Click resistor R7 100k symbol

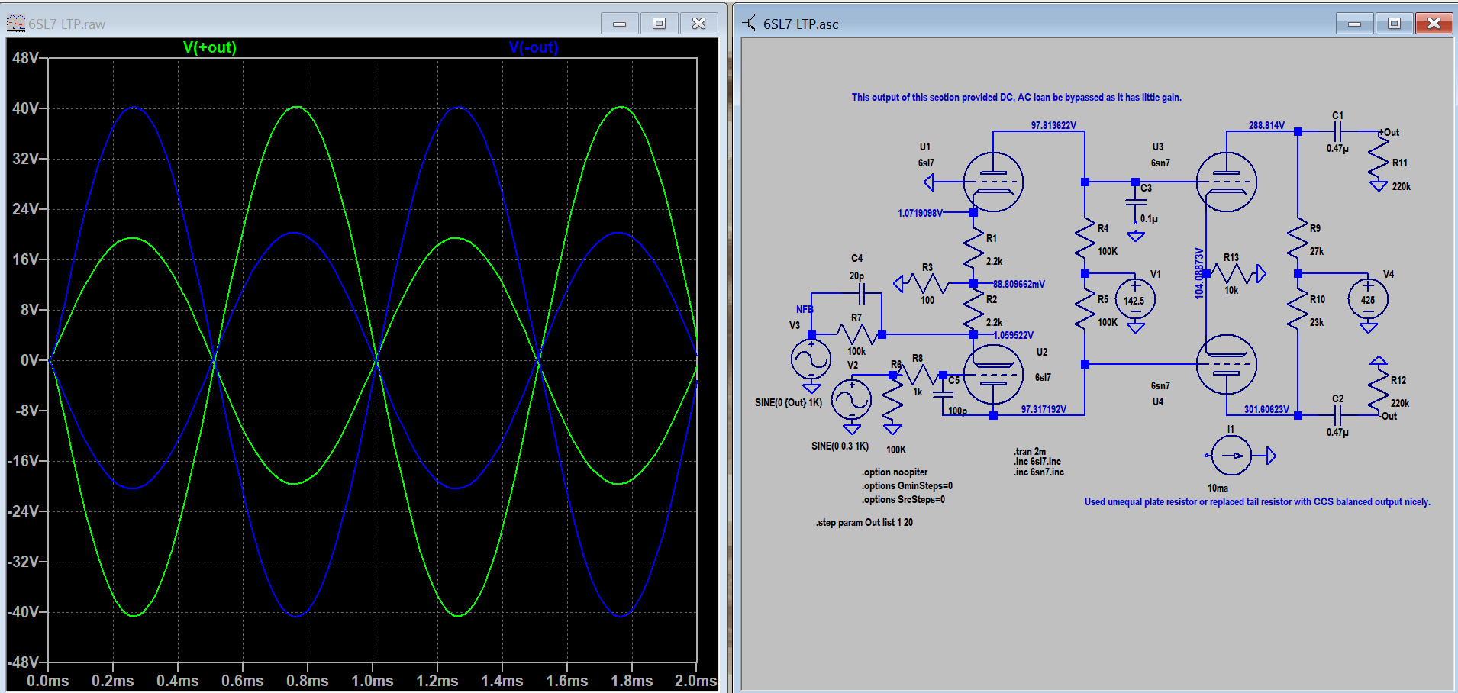856,334
